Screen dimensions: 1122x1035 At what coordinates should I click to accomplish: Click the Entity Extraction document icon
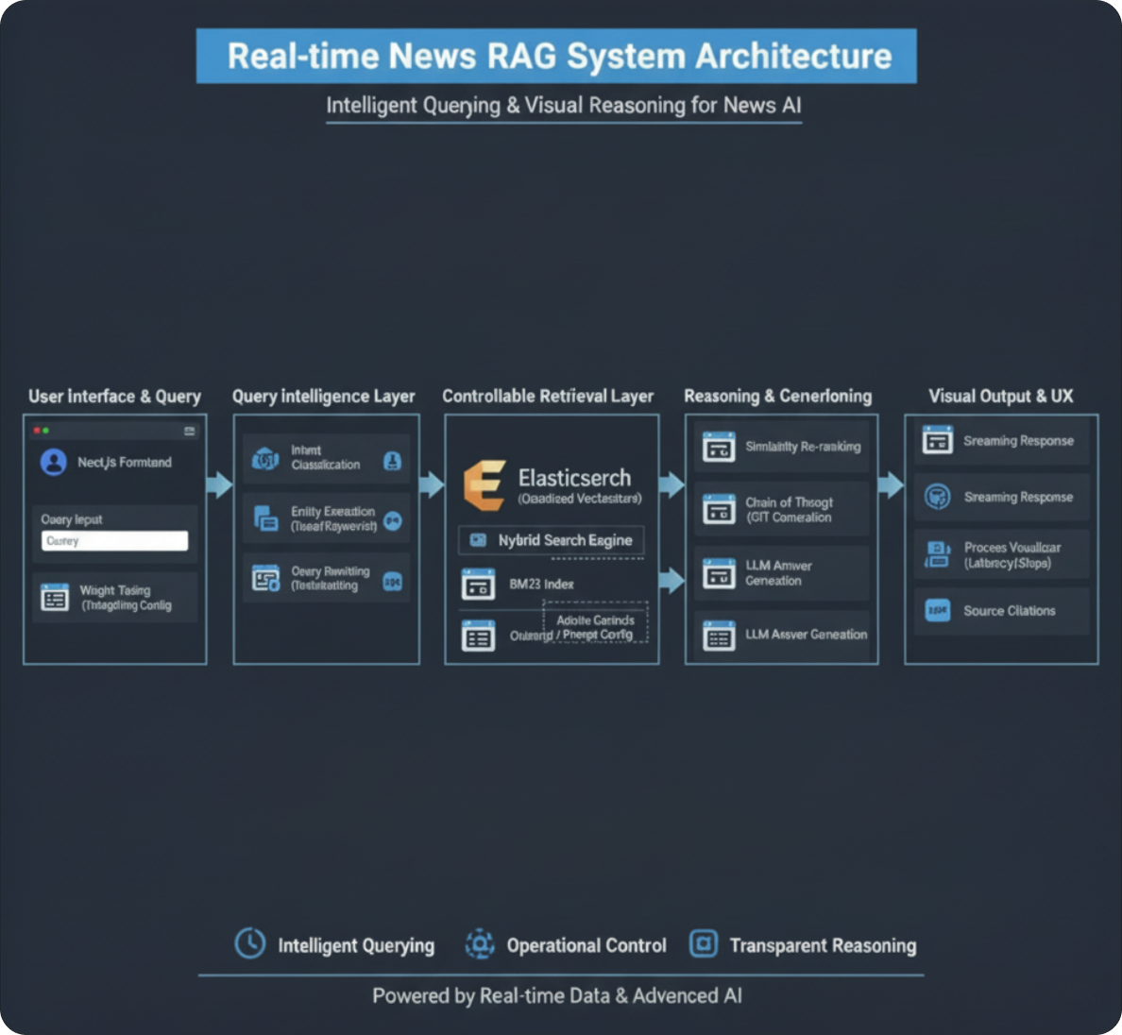(x=265, y=518)
